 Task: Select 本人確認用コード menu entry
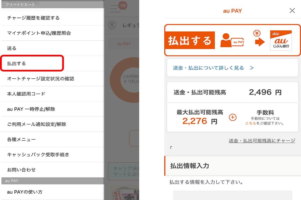click(x=53, y=94)
